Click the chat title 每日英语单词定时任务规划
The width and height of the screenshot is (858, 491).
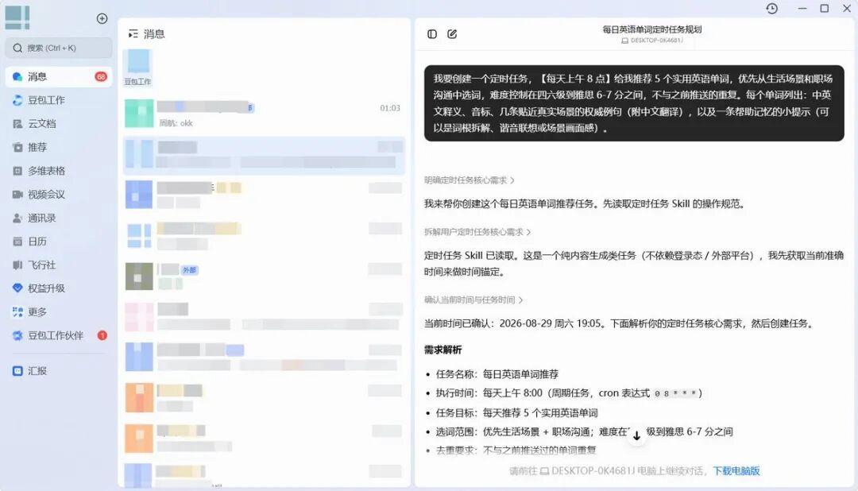[651, 29]
